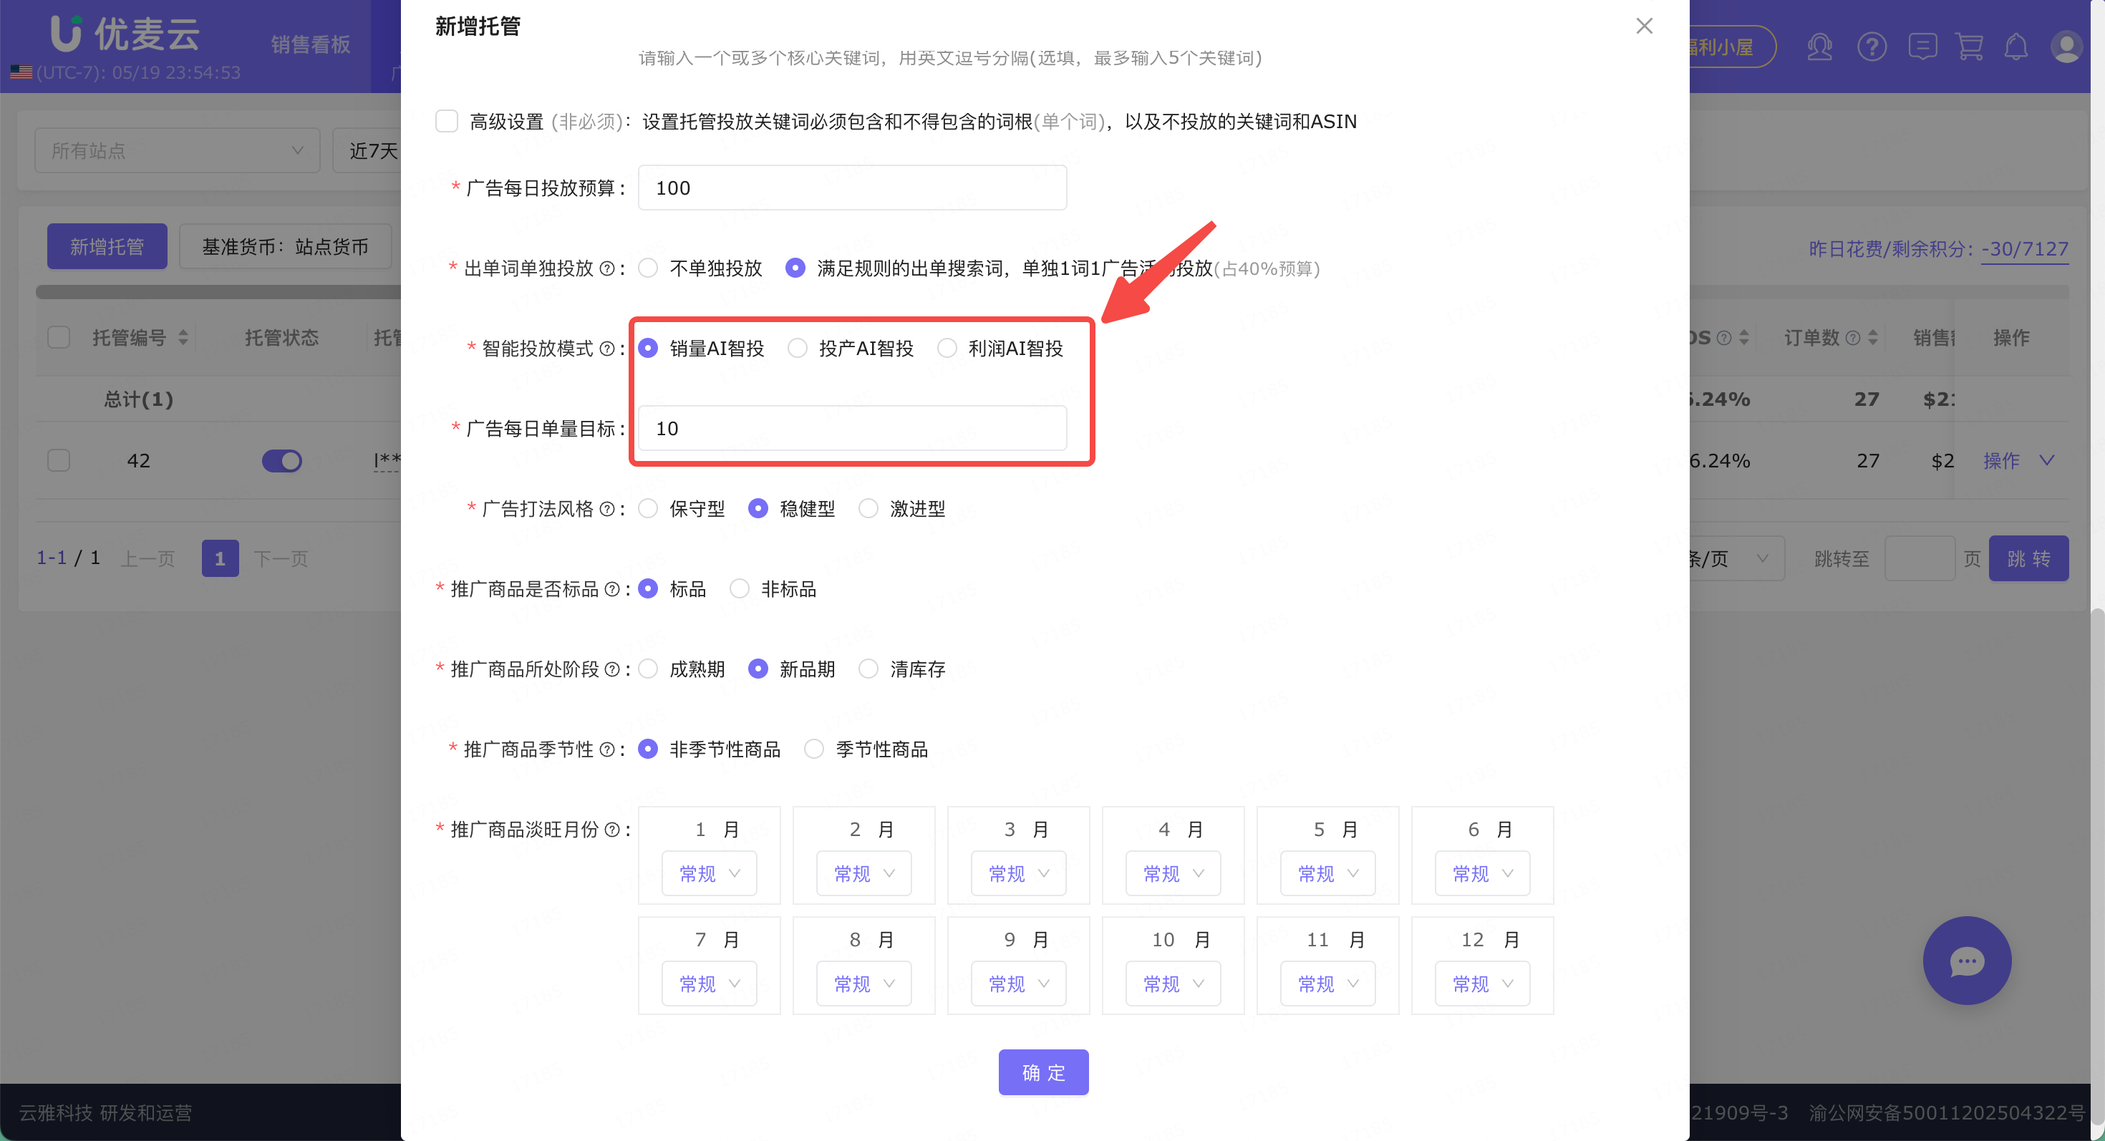Image resolution: width=2105 pixels, height=1141 pixels.
Task: Toggle the switch for managed item 42
Action: (282, 461)
